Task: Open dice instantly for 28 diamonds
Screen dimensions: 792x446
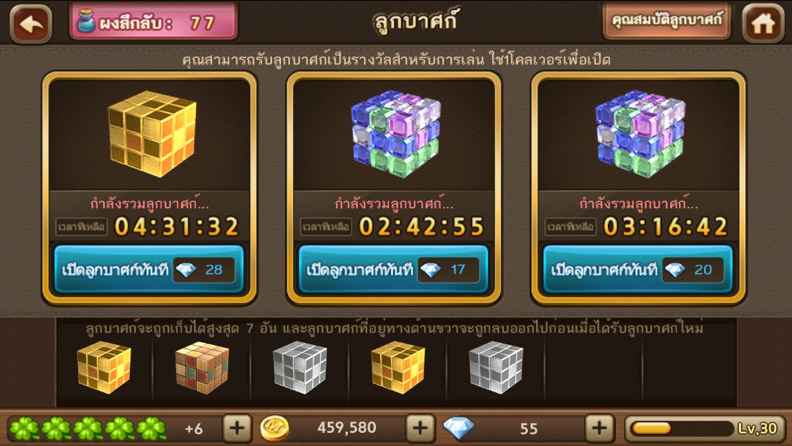Action: pos(148,269)
